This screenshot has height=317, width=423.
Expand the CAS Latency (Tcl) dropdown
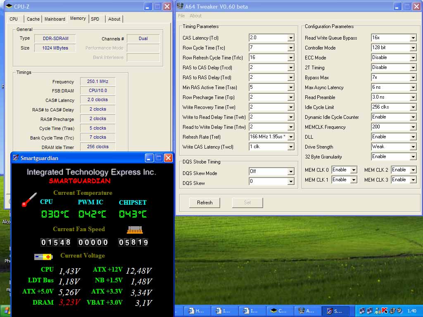click(x=291, y=38)
